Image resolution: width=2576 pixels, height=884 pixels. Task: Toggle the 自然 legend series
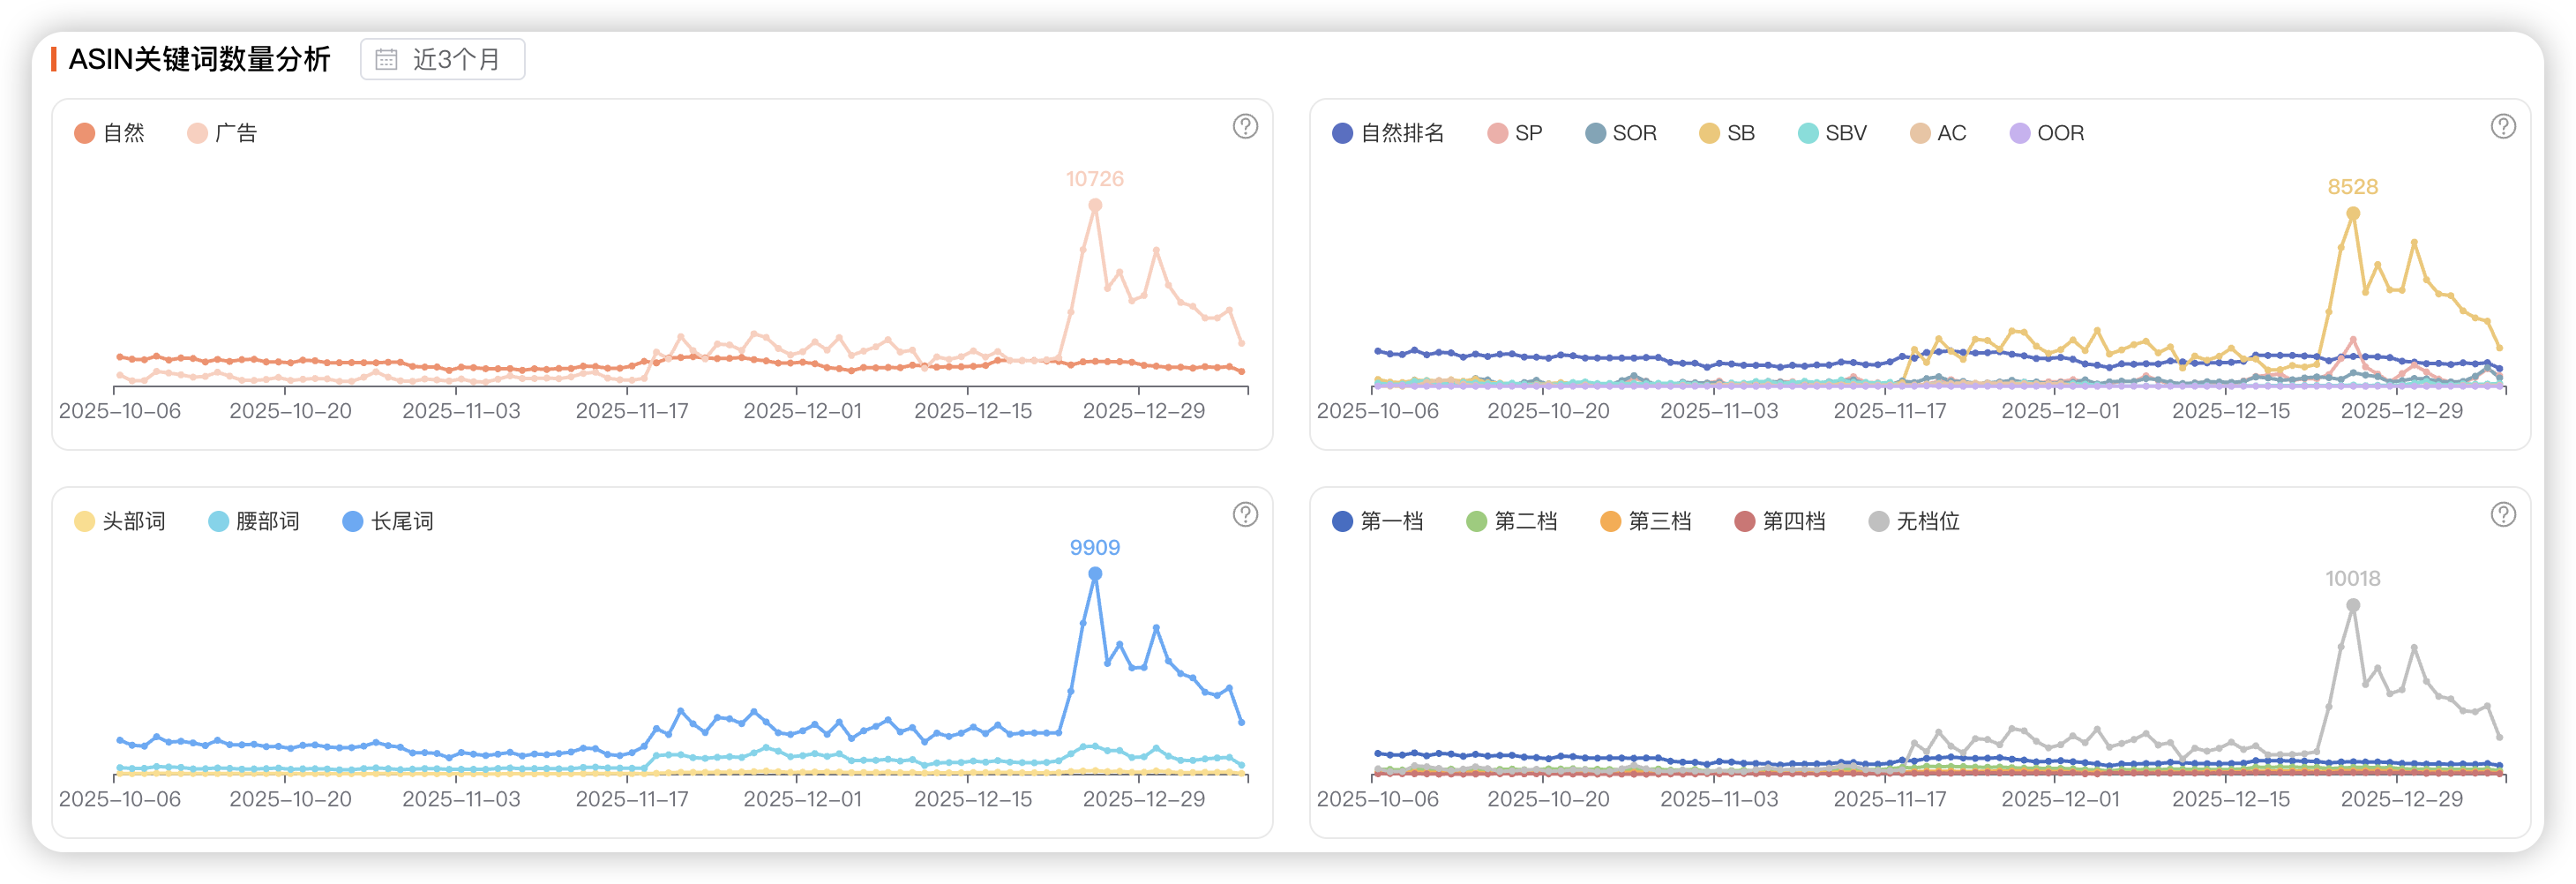coord(110,133)
